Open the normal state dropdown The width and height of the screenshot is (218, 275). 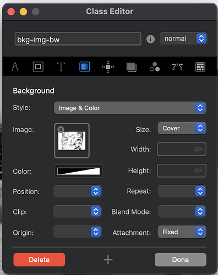pos(183,38)
